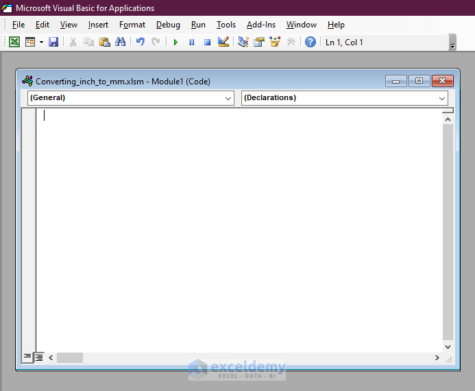Click the Module1 code window icon
The image size is (475, 391).
[x=27, y=81]
